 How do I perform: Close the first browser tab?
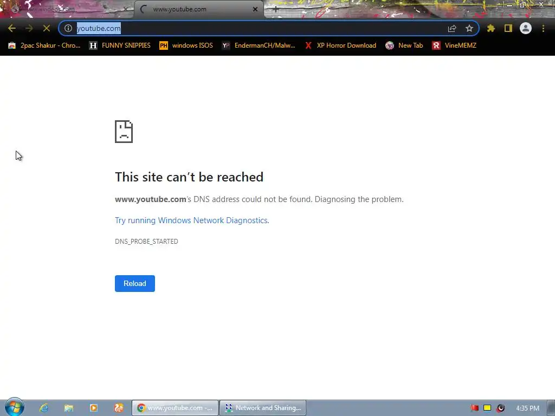pyautogui.click(x=126, y=9)
